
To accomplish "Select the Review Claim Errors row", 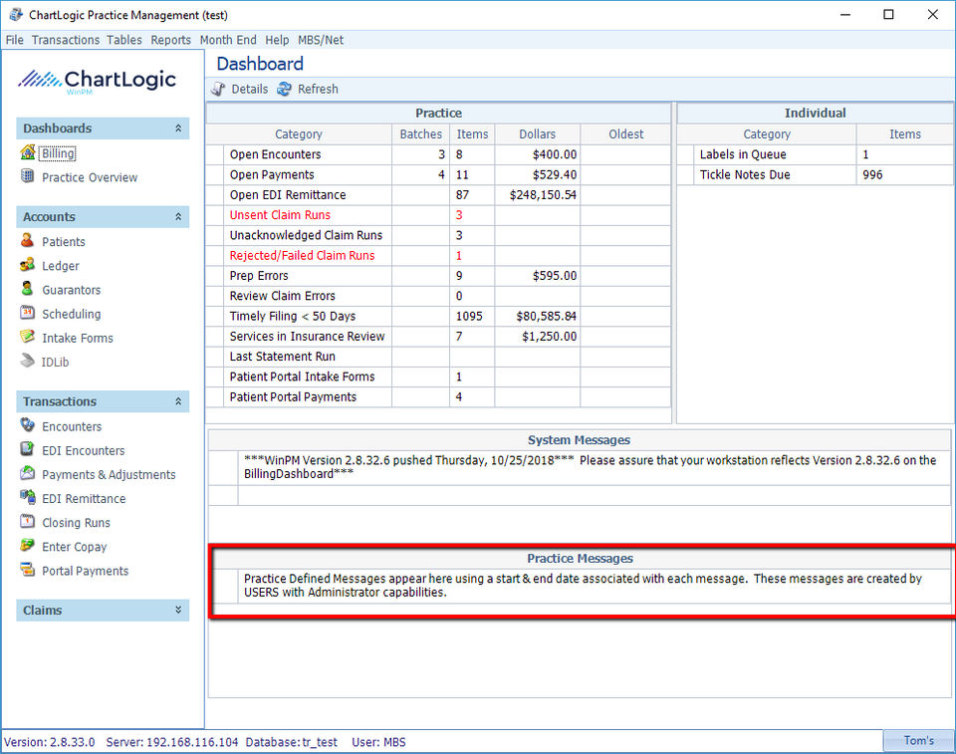I will click(x=438, y=296).
